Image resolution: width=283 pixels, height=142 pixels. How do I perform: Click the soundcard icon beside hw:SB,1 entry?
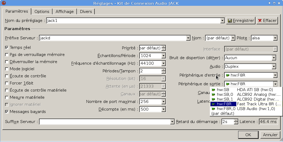(213, 99)
